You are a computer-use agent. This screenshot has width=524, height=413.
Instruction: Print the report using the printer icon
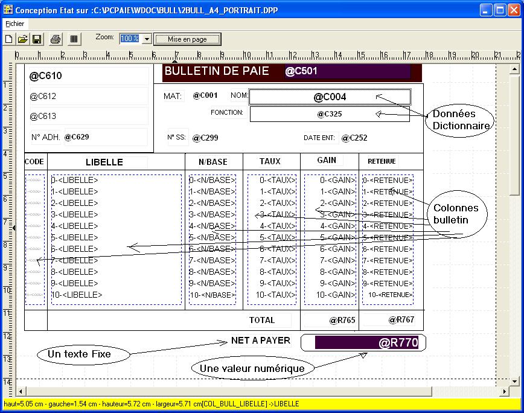point(56,39)
